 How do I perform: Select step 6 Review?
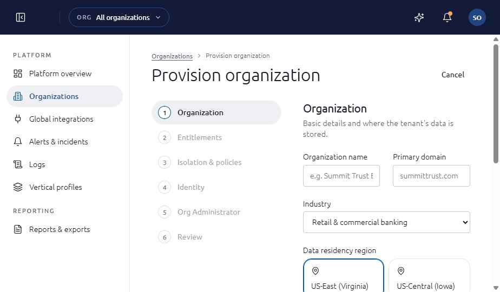pos(216,237)
